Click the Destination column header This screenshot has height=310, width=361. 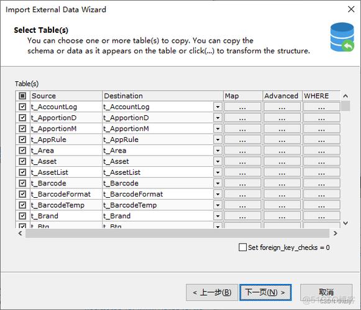163,95
